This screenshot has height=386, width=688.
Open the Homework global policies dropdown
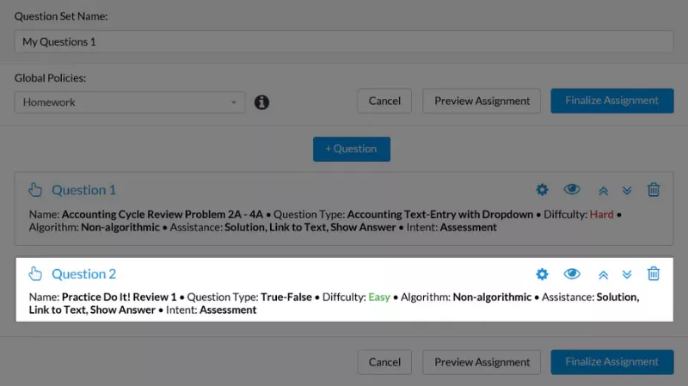point(130,102)
